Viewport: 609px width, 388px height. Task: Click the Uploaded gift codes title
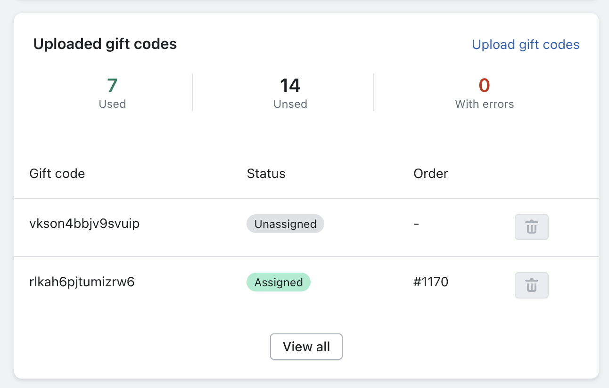click(x=105, y=43)
